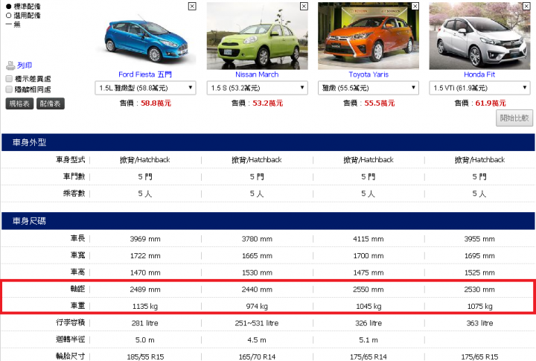Image resolution: width=536 pixels, height=361 pixels.
Task: Enable the 標示差異處 checkbox
Action: click(x=9, y=79)
